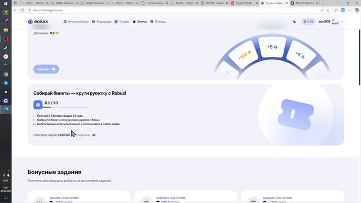
Task: Expand the user menu chevron
Action: (342, 21)
